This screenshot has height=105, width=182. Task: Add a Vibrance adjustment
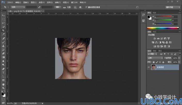click(x=169, y=38)
